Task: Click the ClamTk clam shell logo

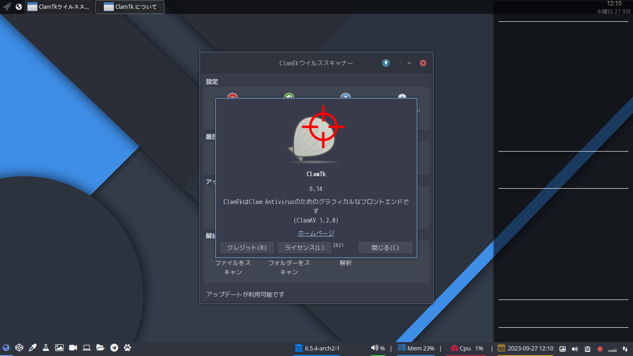Action: pos(315,134)
